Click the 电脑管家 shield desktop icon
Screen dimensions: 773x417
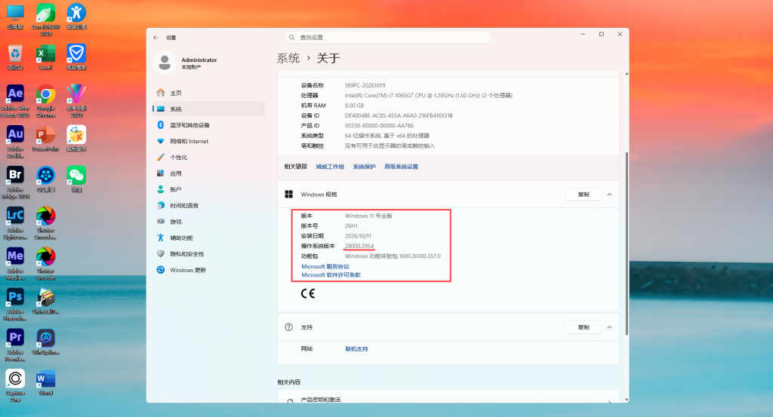(76, 57)
